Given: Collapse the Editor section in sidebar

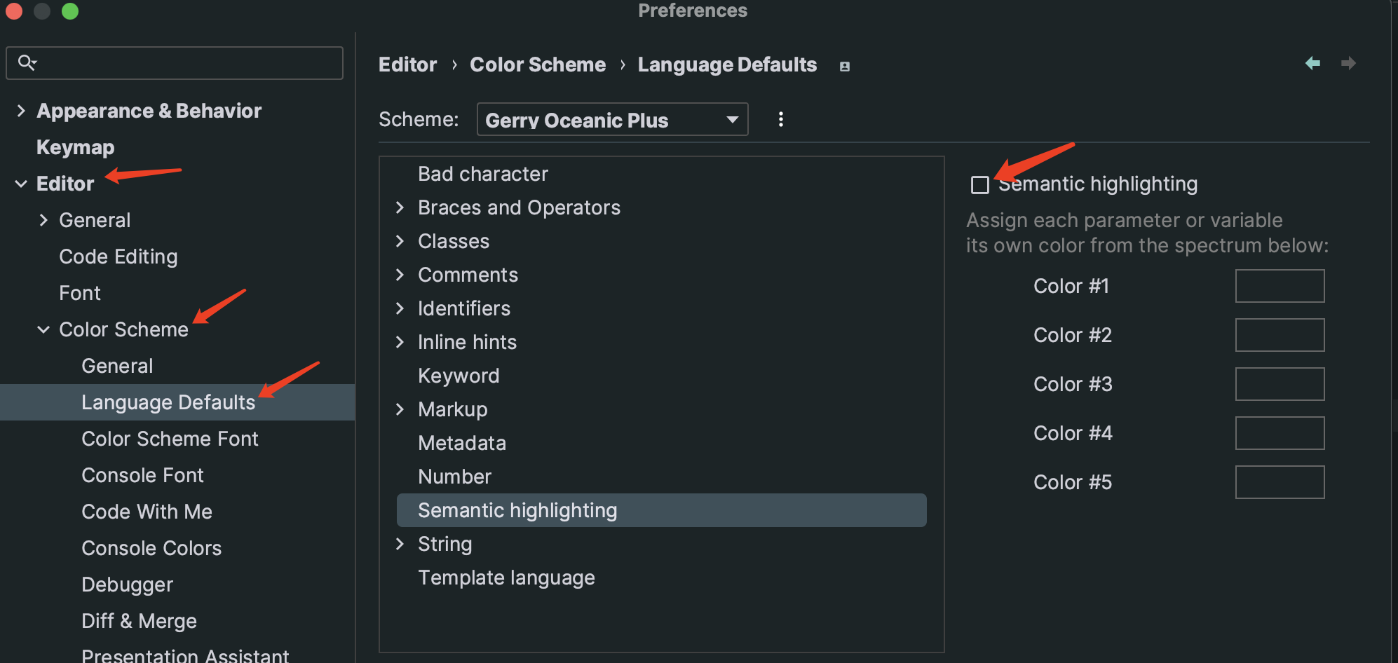Looking at the screenshot, I should click(20, 184).
